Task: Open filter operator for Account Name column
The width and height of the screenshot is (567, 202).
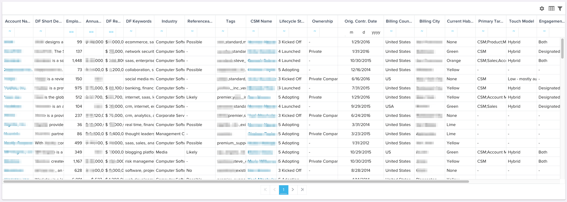Action: (10, 31)
